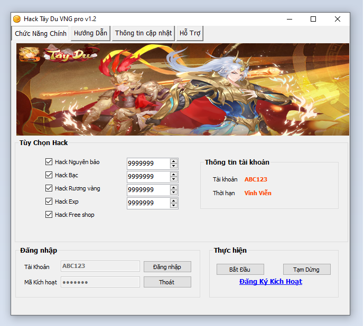Increase Hack Nguyên bảo value with up arrow
This screenshot has height=326, width=364.
pos(174,161)
